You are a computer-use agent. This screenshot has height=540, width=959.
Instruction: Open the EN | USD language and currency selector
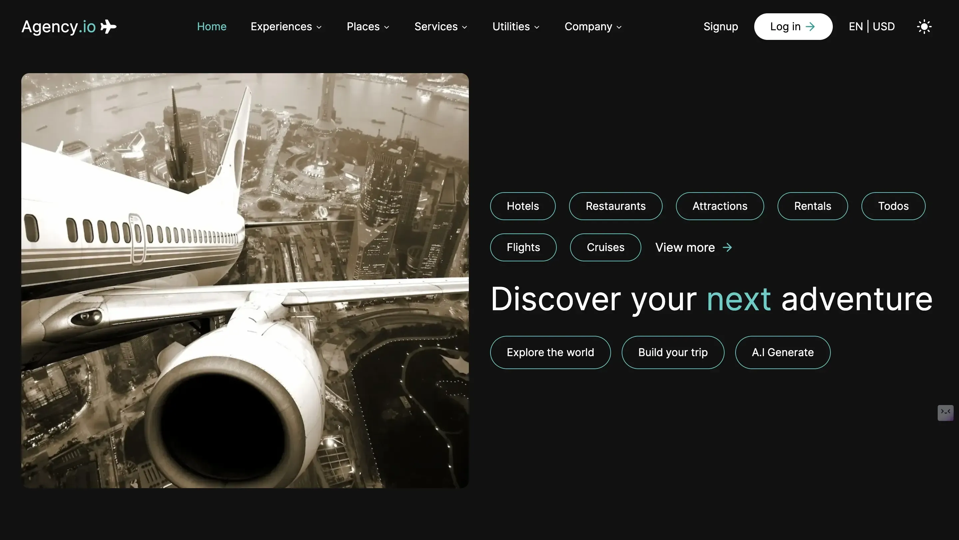871,27
